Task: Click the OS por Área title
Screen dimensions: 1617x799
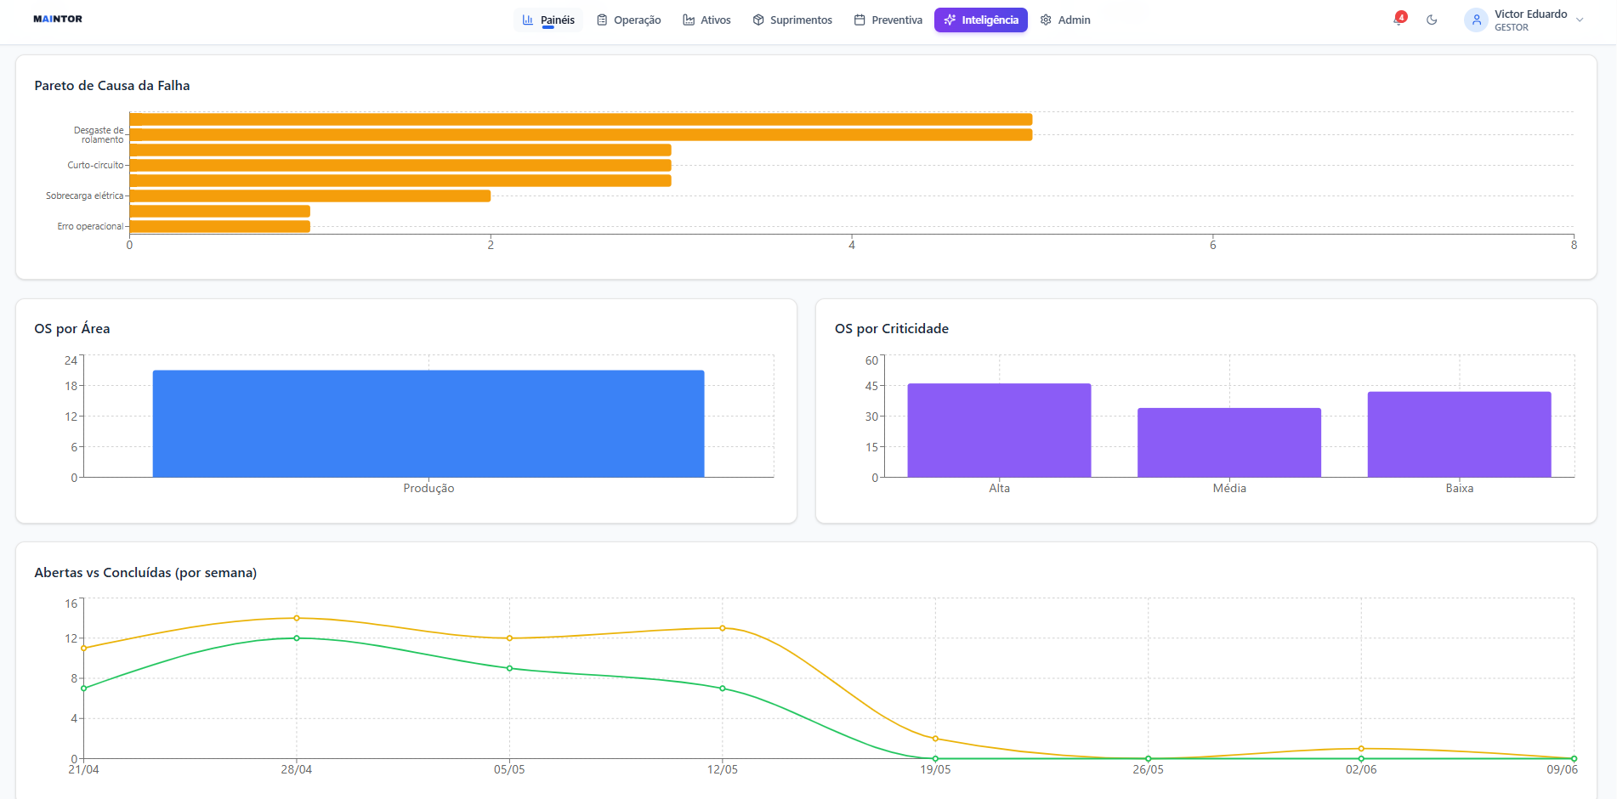Action: tap(72, 328)
